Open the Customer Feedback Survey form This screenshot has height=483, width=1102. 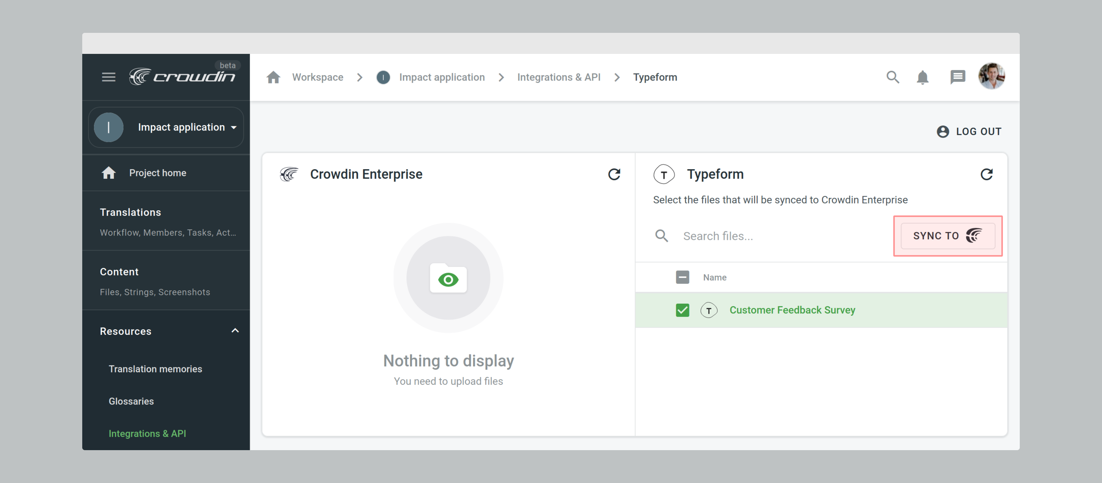792,310
